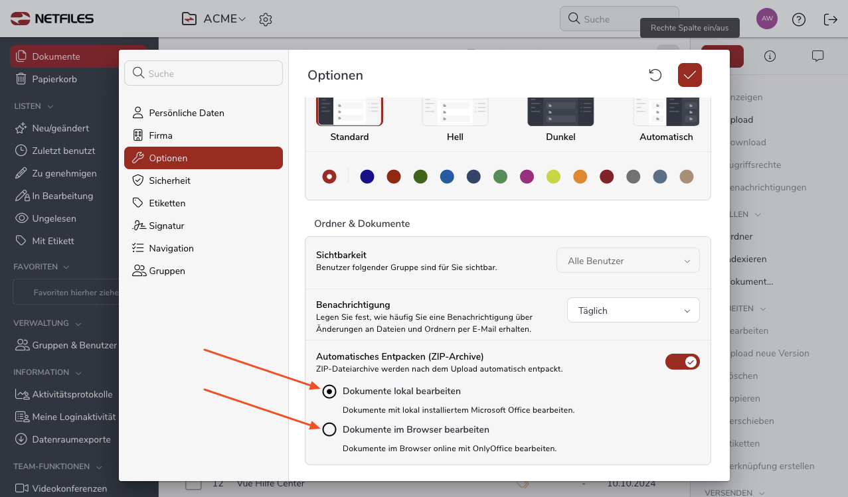This screenshot has width=848, height=497.
Task: Open data room settings gear icon
Action: (x=266, y=19)
